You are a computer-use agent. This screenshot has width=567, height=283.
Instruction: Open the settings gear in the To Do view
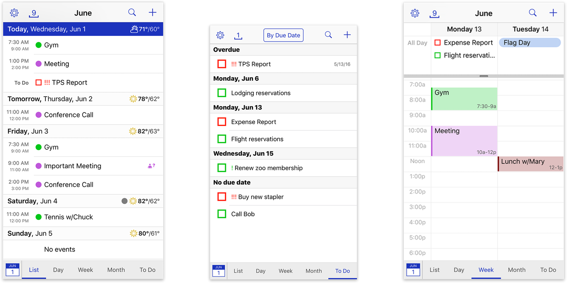coord(220,35)
